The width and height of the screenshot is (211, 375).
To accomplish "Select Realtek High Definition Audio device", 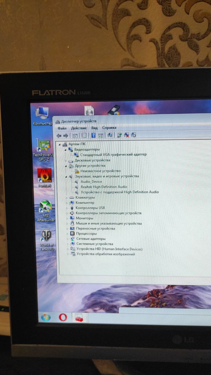I will click(104, 187).
